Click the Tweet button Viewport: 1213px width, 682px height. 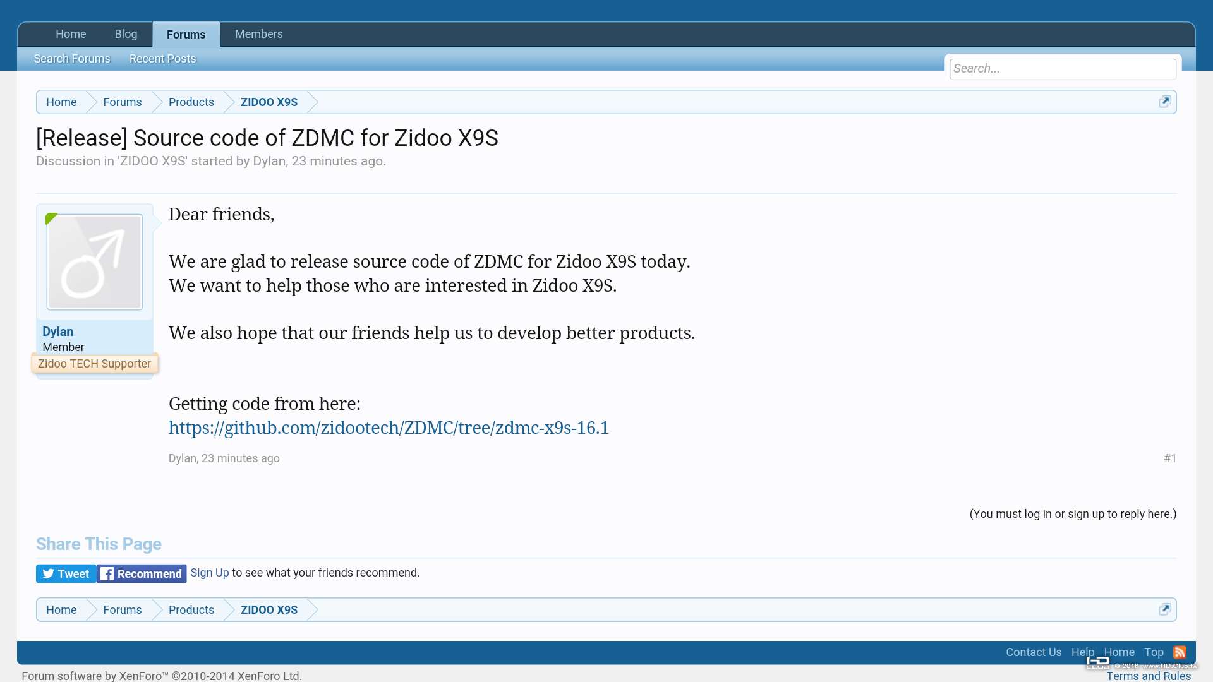tap(66, 573)
